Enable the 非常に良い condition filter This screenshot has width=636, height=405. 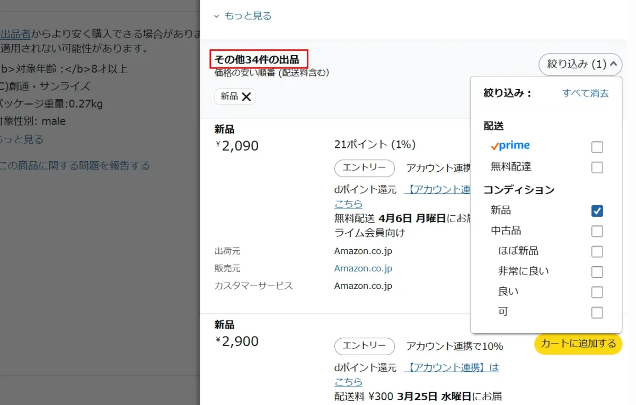(597, 271)
